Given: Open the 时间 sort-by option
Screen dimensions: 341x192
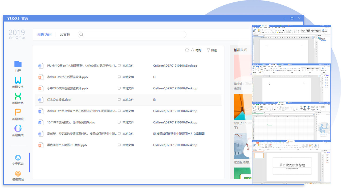Looking at the screenshot, I should (198, 50).
